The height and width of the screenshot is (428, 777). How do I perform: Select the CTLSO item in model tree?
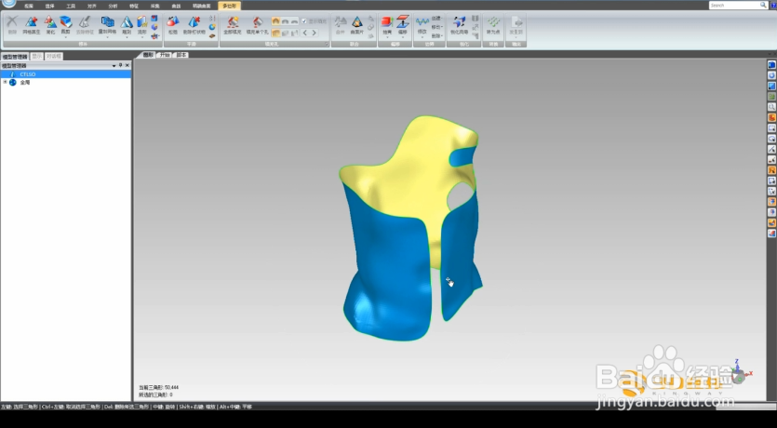65,74
